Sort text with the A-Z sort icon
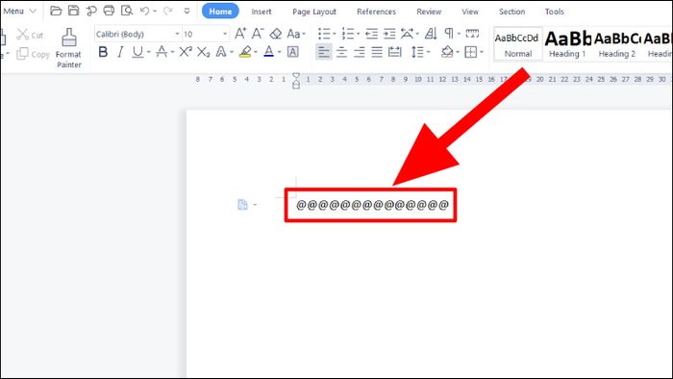The image size is (673, 379). (431, 34)
